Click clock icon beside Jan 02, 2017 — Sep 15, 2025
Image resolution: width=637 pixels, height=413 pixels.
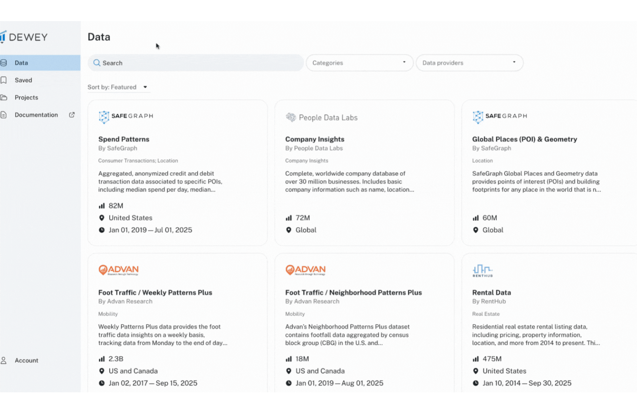point(102,383)
